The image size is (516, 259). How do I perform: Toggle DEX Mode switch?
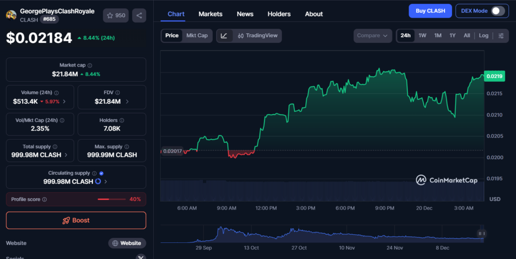(497, 11)
